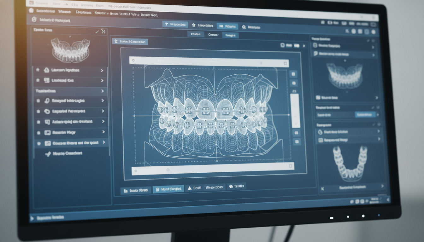The width and height of the screenshot is (424, 242).
Task: Toggle the highlighted switch in the right middle panel
Action: pos(365,115)
